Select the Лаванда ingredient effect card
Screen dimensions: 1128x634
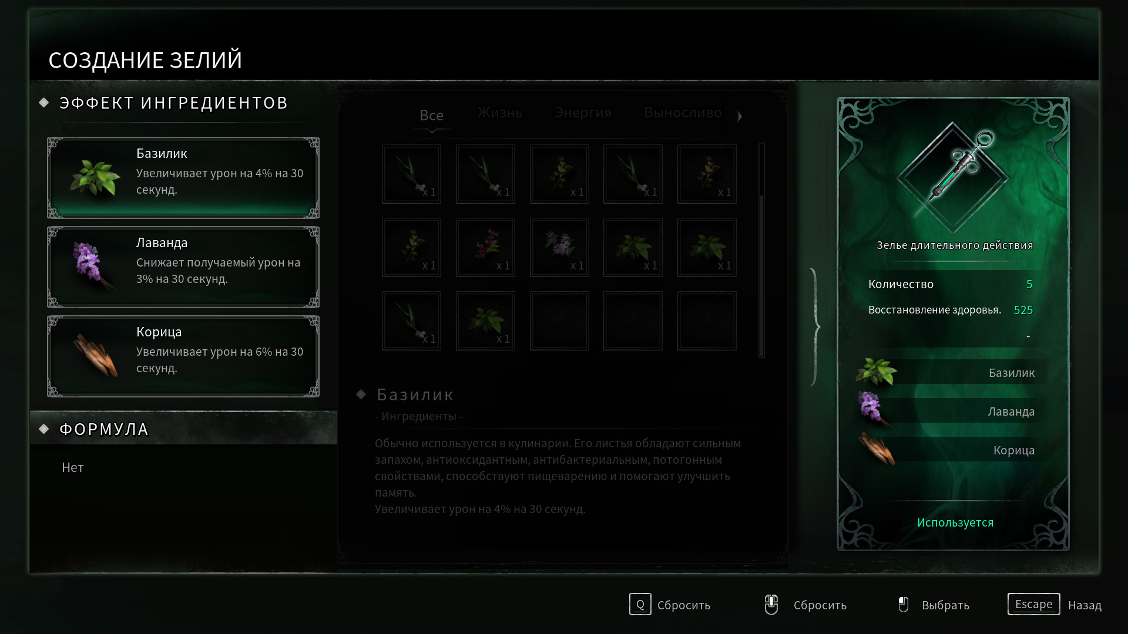click(183, 267)
